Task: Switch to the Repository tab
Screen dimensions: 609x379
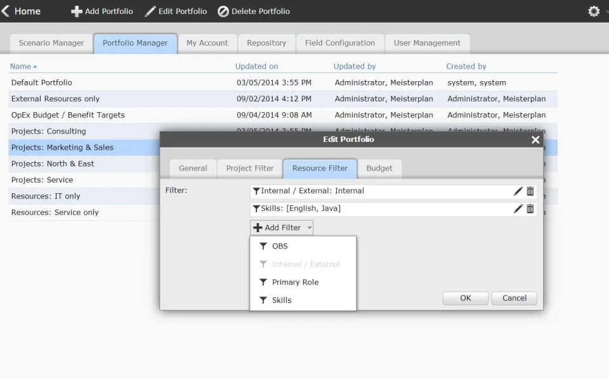Action: (266, 43)
